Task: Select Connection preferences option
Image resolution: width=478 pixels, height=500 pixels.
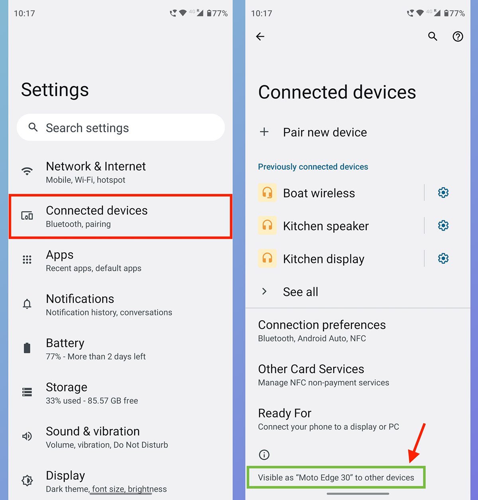Action: coord(358,331)
